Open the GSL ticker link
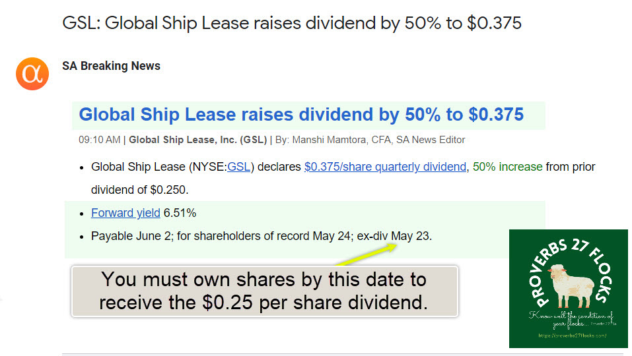 pyautogui.click(x=238, y=167)
